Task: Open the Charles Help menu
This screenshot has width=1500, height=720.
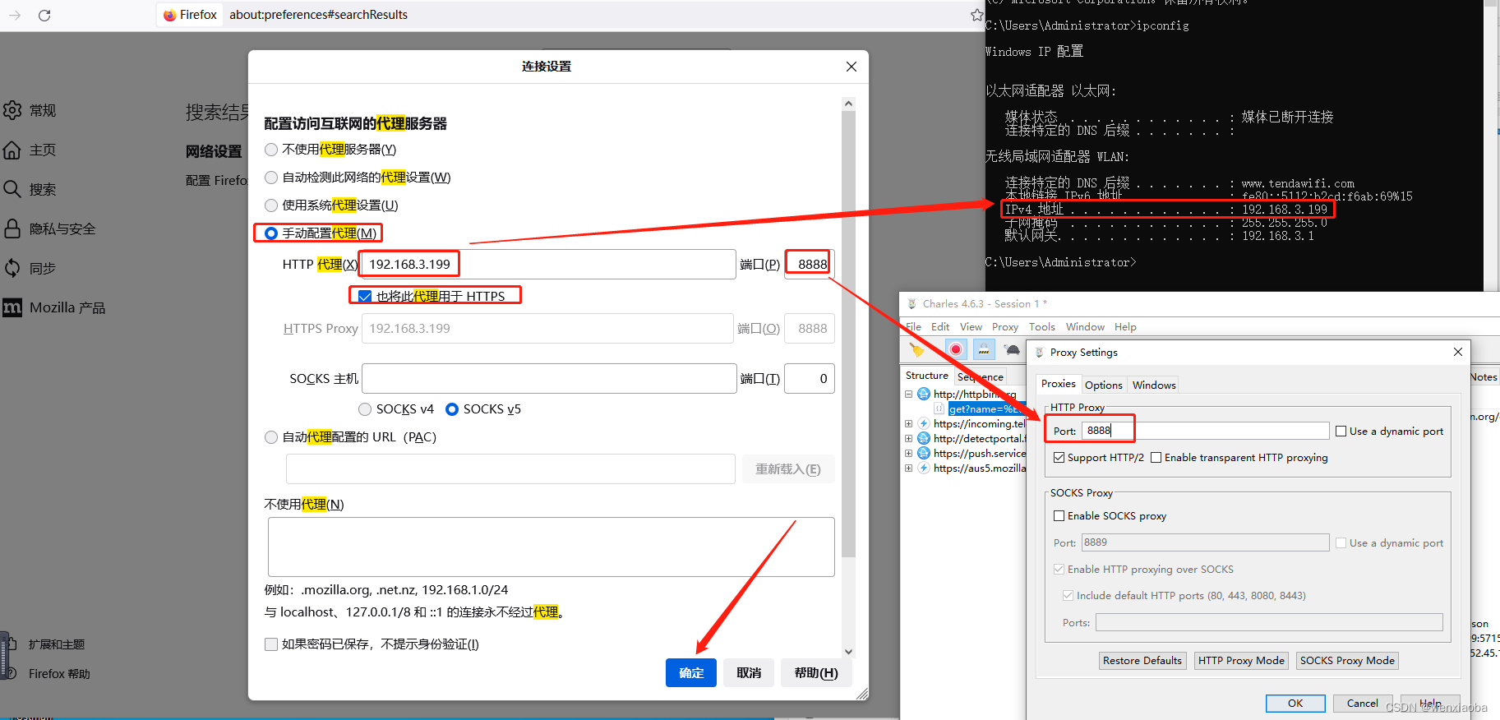Action: click(1125, 327)
